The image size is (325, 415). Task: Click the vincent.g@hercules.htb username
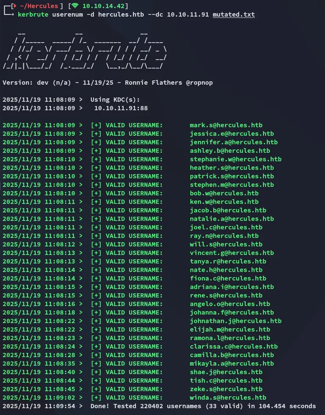[x=232, y=253]
